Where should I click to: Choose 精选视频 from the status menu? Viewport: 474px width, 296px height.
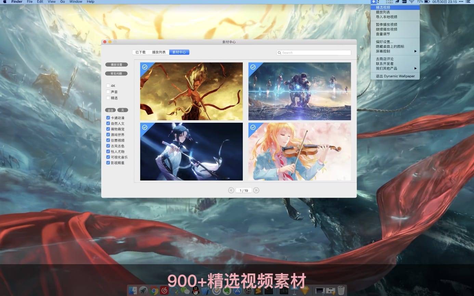click(395, 7)
